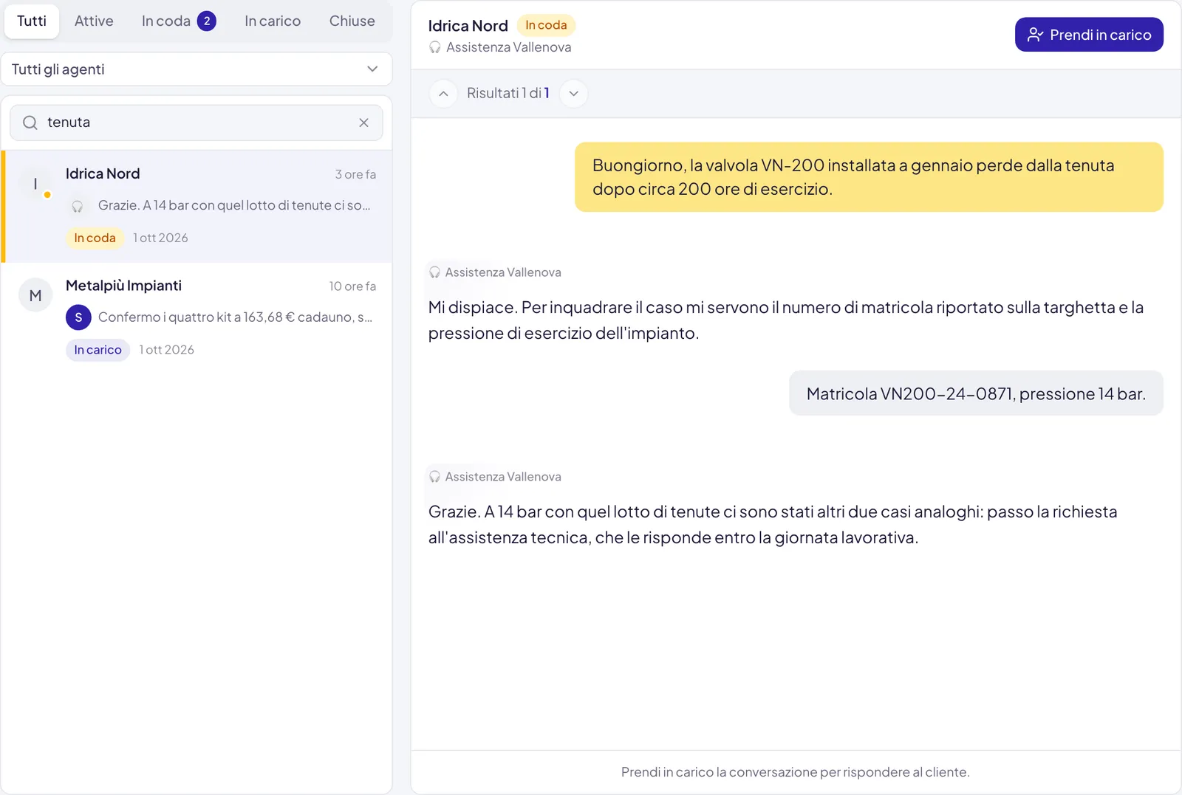Click the bot headset icon in Idrica Nord row
This screenshot has height=795, width=1182.
[78, 206]
